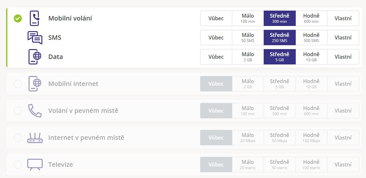Viewport: 366px width, 178px height.
Task: Click the Volání v pevném místě handset icon
Action: click(35, 111)
